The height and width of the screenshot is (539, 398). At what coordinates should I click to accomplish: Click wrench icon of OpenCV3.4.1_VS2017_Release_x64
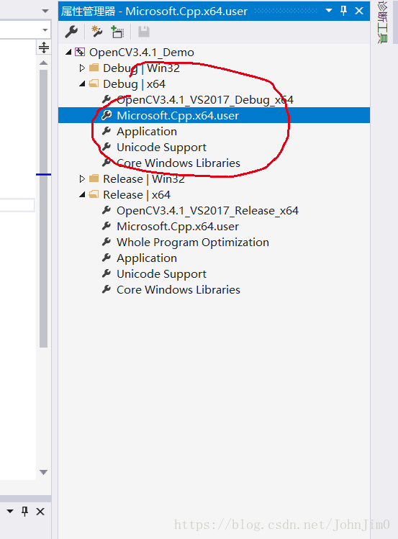(107, 210)
